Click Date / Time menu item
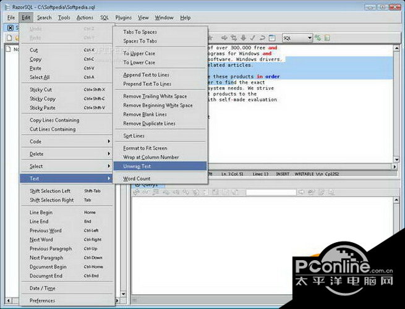The image size is (405, 309). [43, 288]
